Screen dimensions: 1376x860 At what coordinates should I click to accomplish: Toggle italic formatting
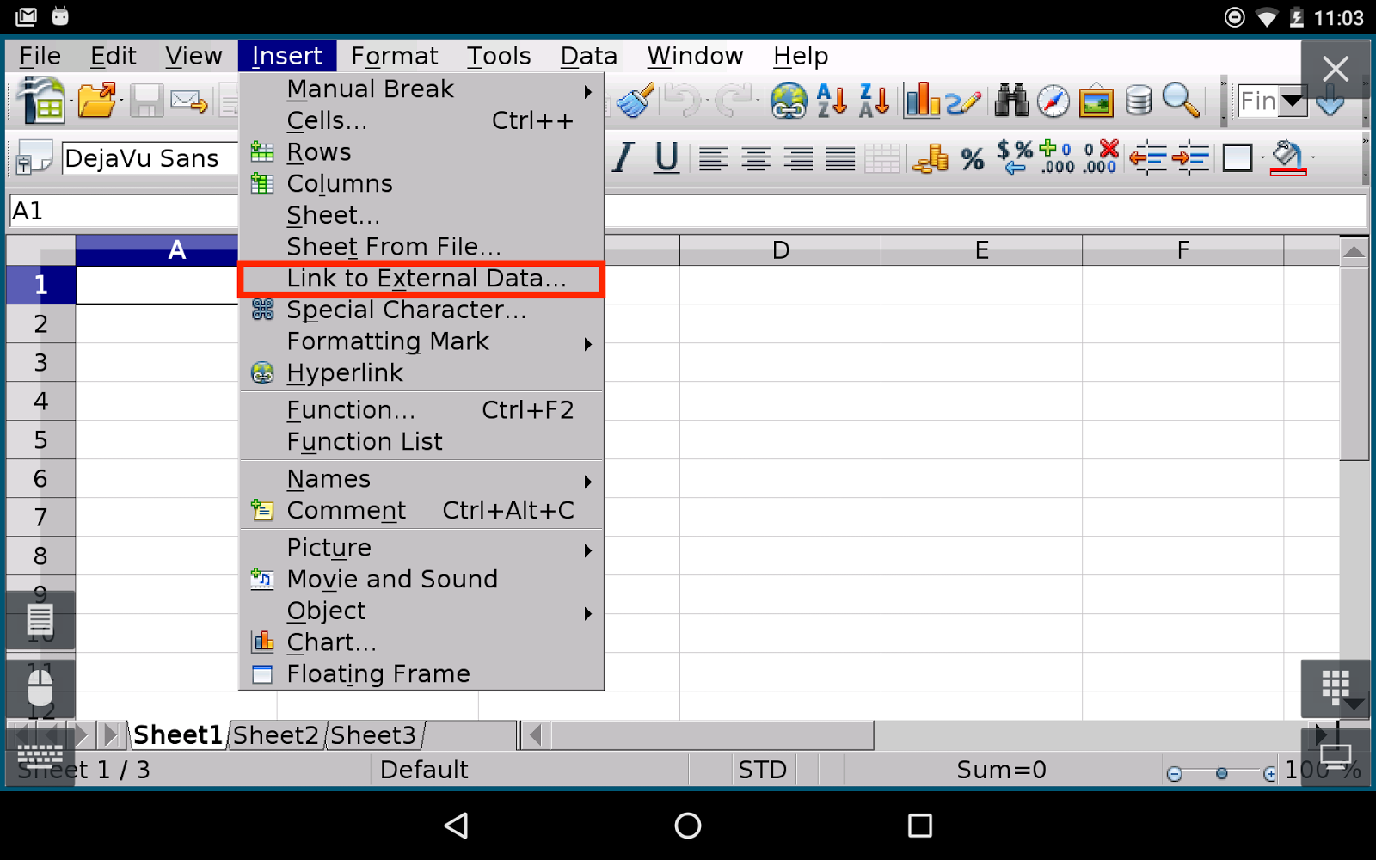(x=621, y=158)
